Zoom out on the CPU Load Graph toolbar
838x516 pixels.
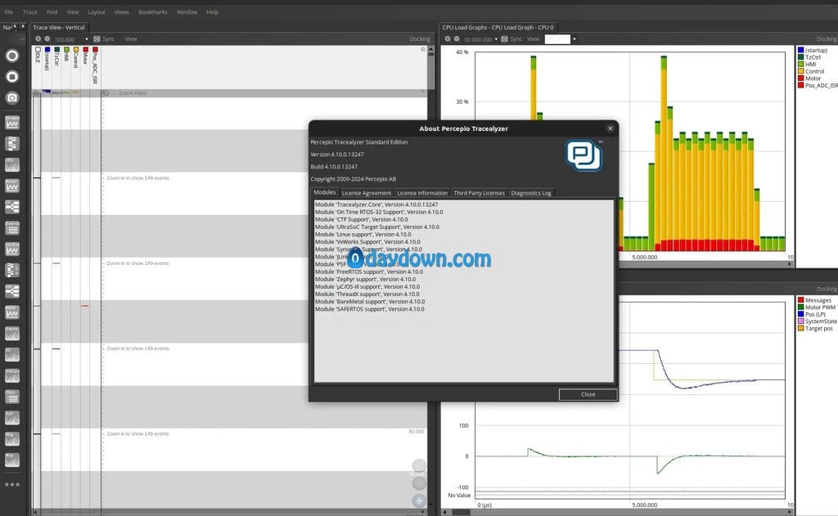pos(457,39)
